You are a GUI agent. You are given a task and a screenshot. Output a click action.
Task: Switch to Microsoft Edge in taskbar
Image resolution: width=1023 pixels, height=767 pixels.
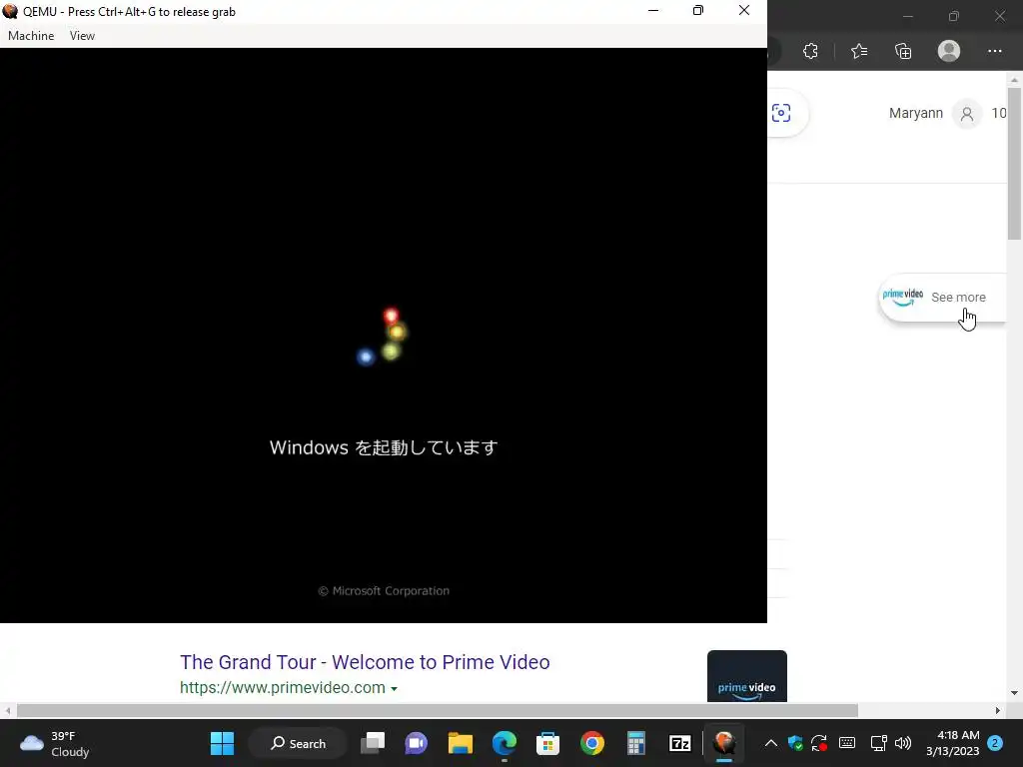point(505,743)
